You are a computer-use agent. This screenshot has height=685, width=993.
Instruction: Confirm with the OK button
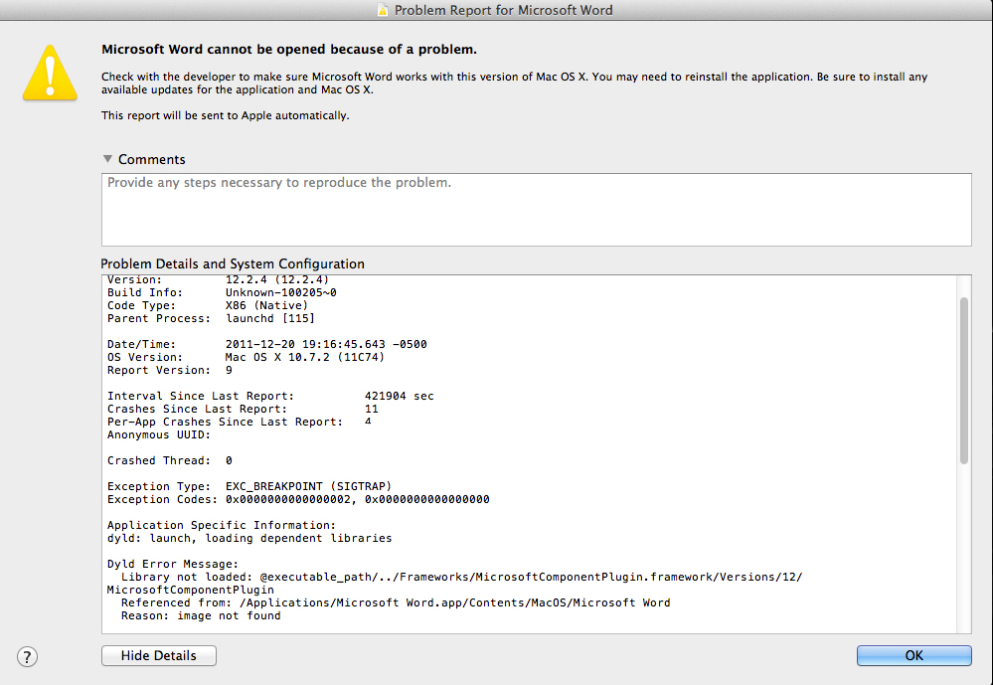(x=913, y=656)
